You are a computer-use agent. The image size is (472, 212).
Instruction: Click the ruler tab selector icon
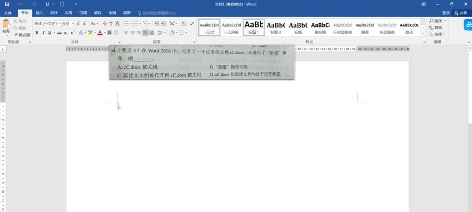[x=3, y=49]
